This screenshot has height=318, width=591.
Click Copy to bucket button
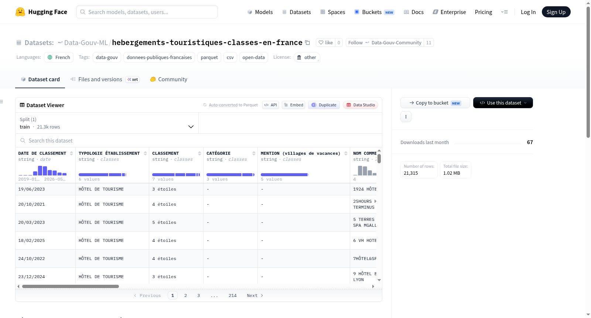click(x=435, y=103)
